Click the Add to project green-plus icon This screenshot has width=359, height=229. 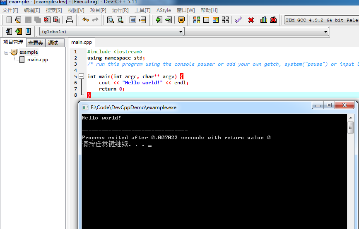159,20
